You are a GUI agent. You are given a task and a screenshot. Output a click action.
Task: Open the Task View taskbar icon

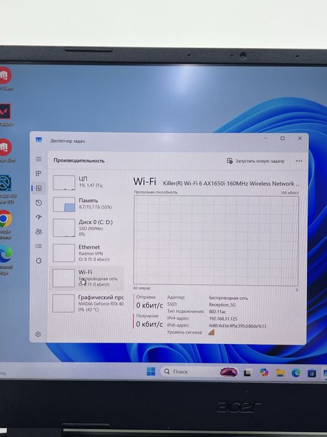pyautogui.click(x=247, y=373)
